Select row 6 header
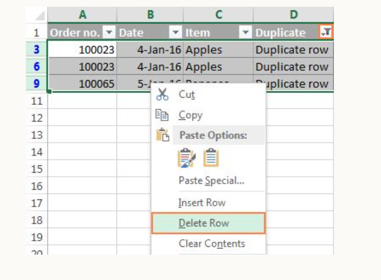 (x=37, y=67)
